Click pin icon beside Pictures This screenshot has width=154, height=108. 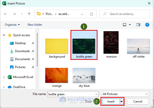pos(33,67)
